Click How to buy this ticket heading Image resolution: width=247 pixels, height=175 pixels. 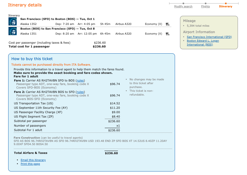(x=32, y=59)
